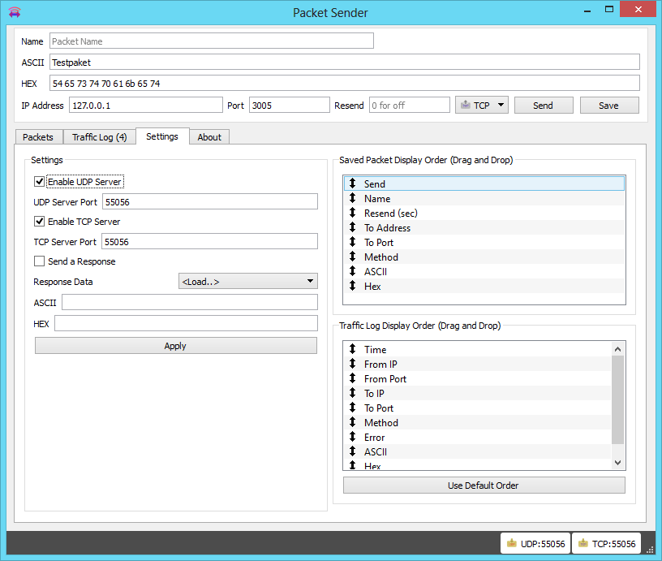The image size is (662, 561).
Task: Click drag-handle arrow beside Time row
Action: pyautogui.click(x=353, y=349)
